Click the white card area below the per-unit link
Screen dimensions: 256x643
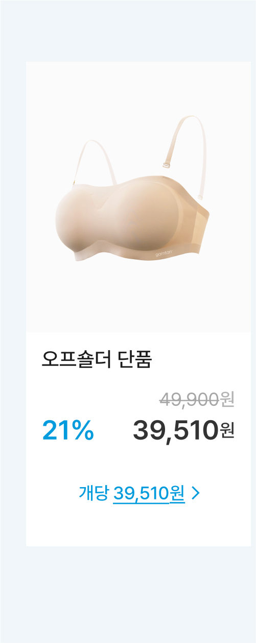coord(138,526)
